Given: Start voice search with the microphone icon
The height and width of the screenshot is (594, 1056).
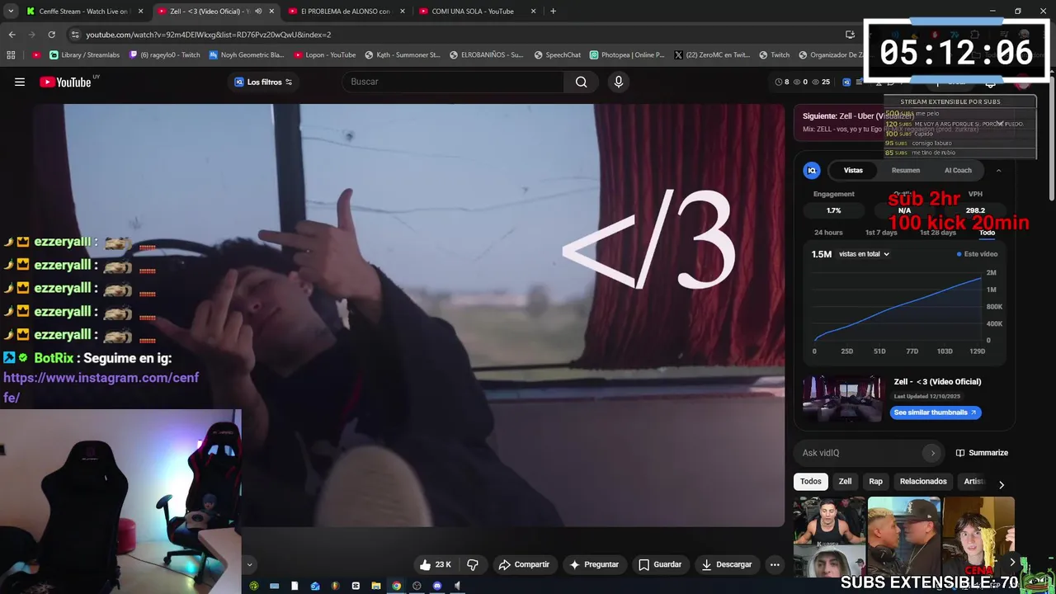Looking at the screenshot, I should pyautogui.click(x=619, y=82).
